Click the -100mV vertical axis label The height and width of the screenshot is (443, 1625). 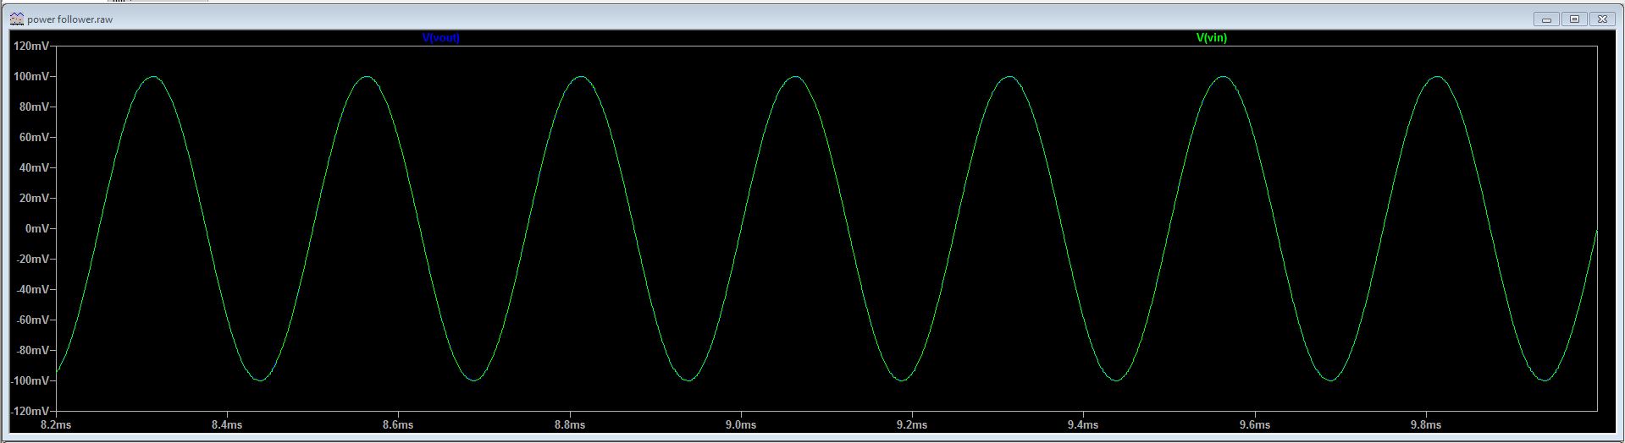coord(30,380)
